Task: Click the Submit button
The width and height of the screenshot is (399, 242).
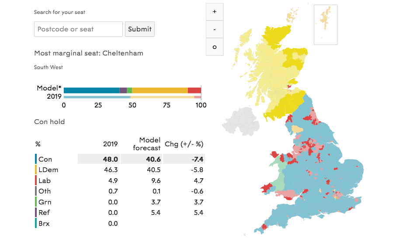Action: [x=140, y=29]
